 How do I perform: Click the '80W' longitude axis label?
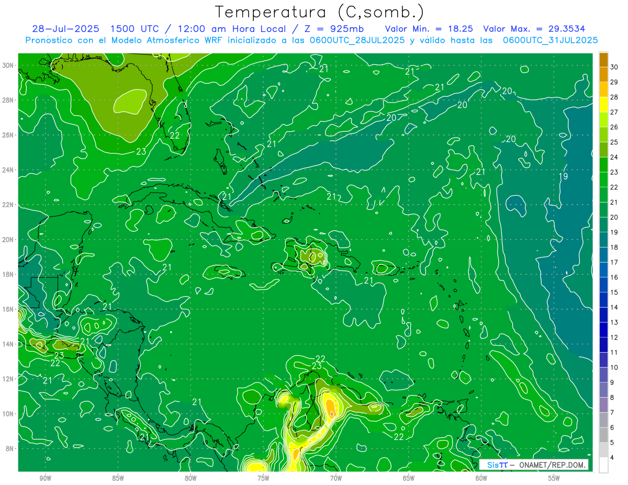(190, 479)
